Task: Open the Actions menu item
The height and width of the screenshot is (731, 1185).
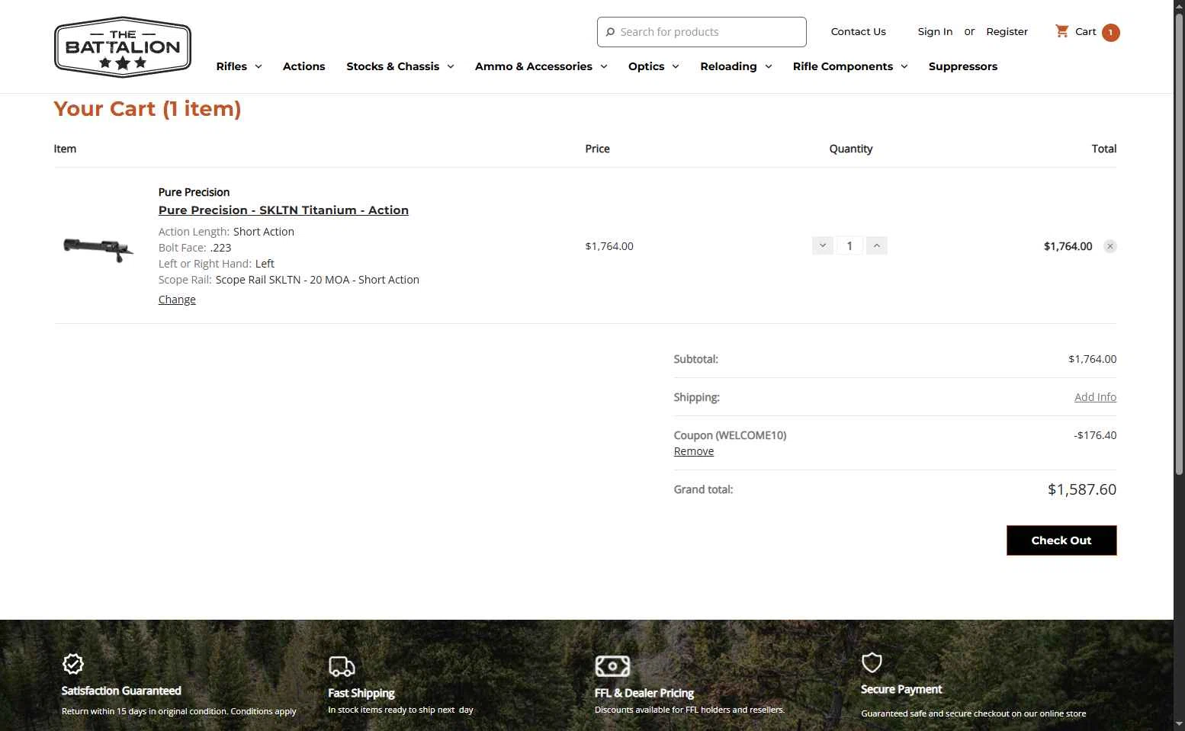Action: coord(303,66)
